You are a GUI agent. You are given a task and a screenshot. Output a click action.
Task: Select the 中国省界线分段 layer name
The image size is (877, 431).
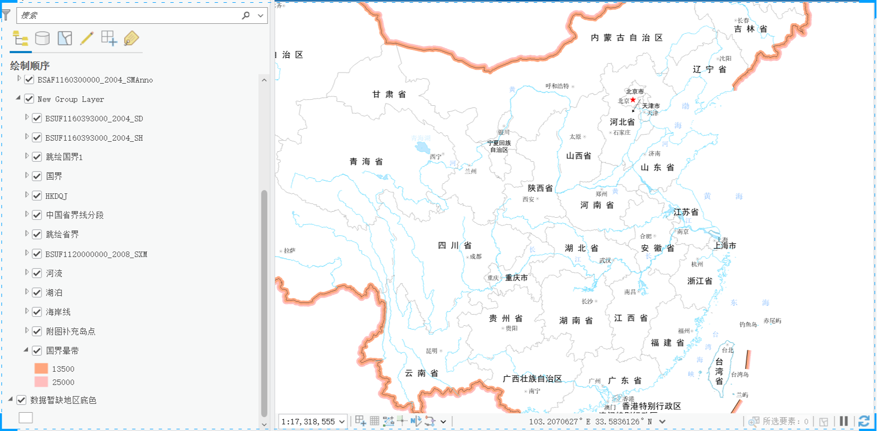[75, 215]
